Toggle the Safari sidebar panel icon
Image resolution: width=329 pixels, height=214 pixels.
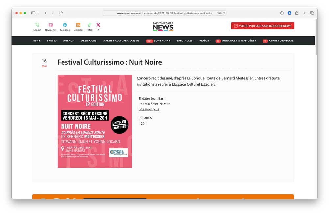tap(33, 13)
